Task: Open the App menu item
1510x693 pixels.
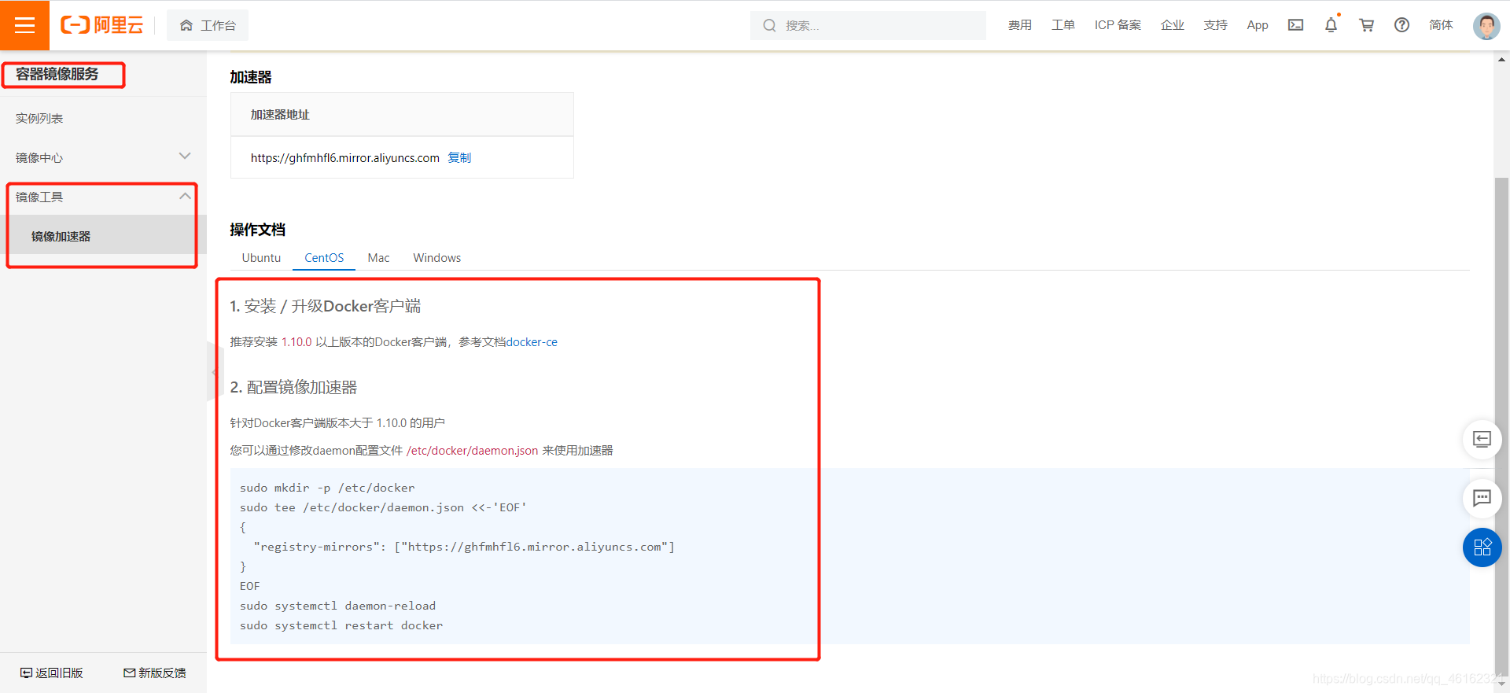Action: pyautogui.click(x=1257, y=25)
